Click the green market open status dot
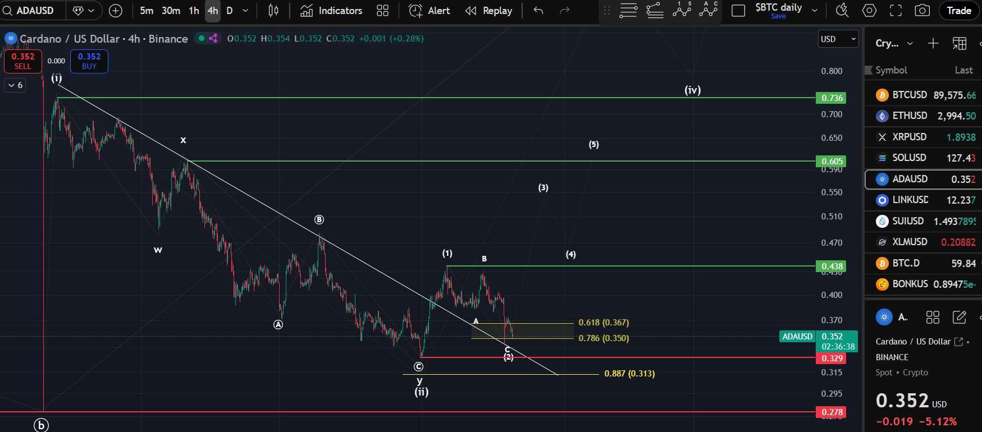Screen dimensions: 982x432 201,38
